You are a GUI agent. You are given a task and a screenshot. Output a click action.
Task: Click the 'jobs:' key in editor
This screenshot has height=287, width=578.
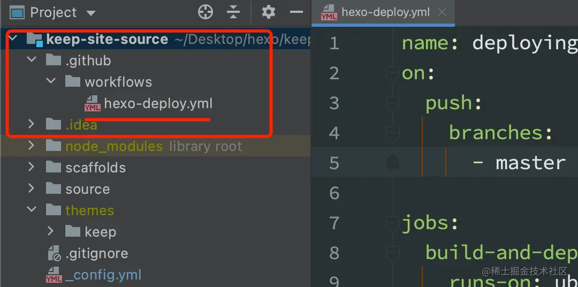point(430,224)
